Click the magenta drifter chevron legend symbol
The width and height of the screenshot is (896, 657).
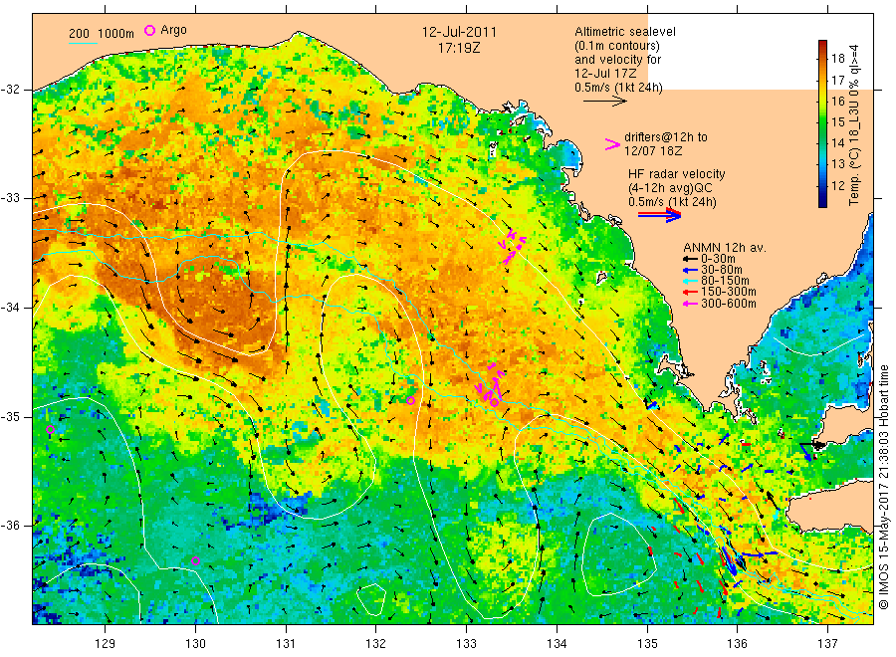point(612,144)
